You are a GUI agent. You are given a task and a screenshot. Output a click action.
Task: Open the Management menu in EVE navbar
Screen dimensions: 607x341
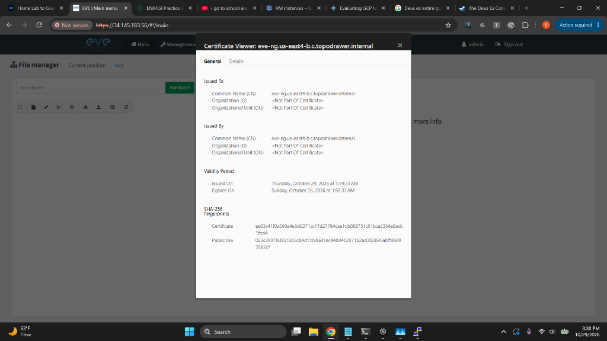coord(178,44)
